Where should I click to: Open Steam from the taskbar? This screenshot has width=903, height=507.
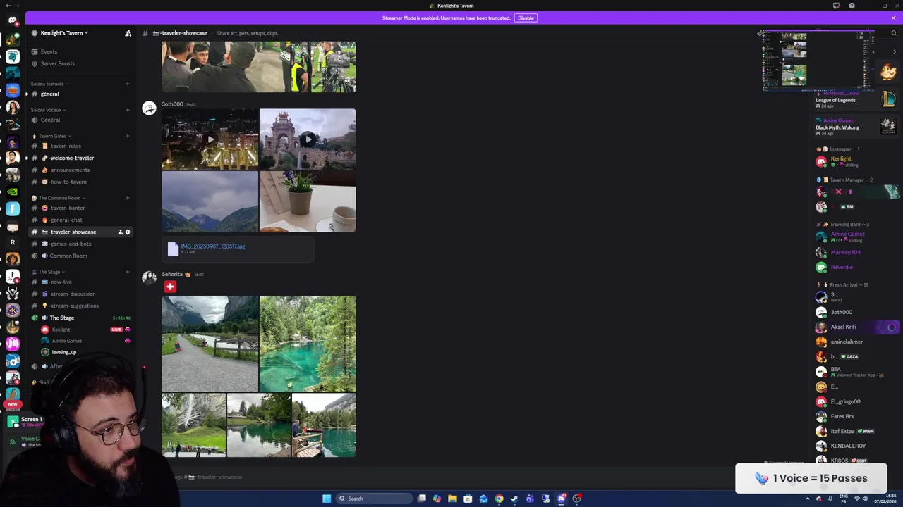pyautogui.click(x=514, y=499)
